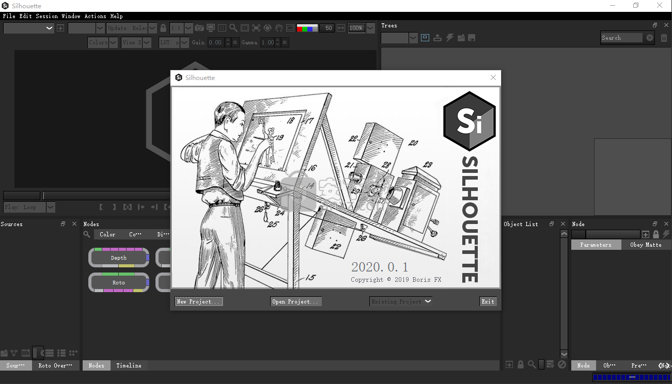
Task: Click the import source folder icon
Action: tap(4, 353)
